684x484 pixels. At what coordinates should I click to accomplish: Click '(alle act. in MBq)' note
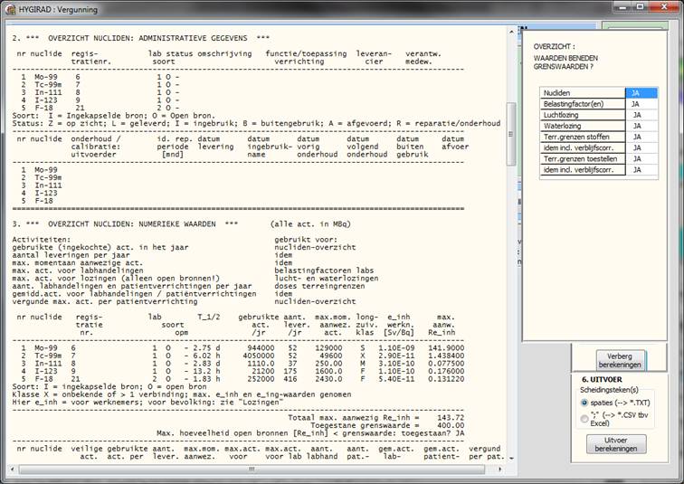tap(310, 223)
